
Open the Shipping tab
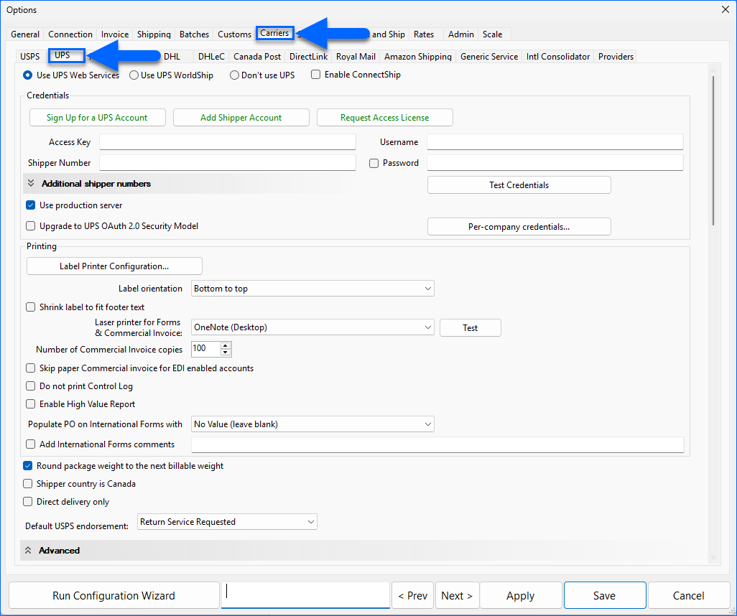154,34
